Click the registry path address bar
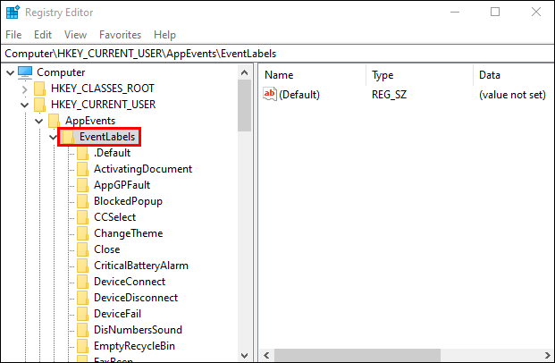 click(x=277, y=54)
